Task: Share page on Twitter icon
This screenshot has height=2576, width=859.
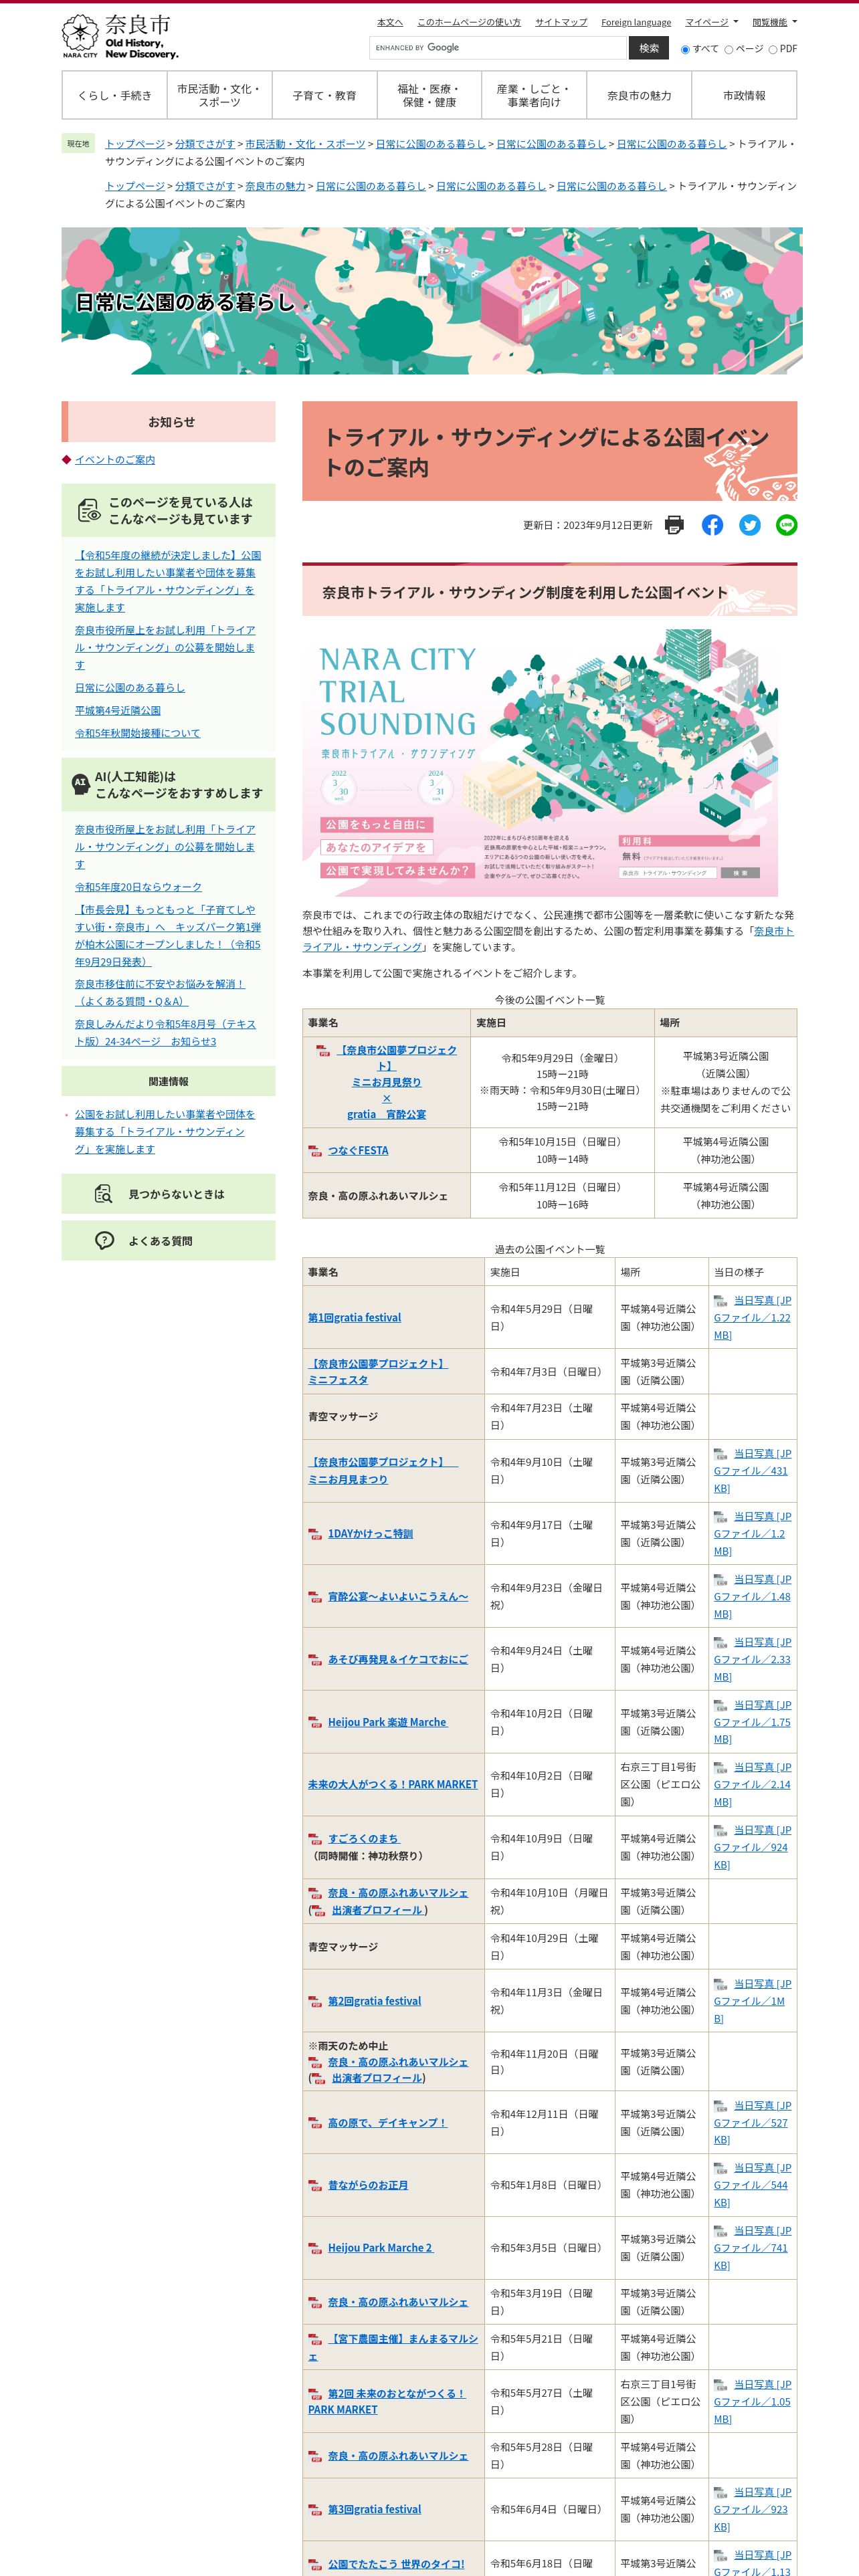Action: tap(750, 525)
